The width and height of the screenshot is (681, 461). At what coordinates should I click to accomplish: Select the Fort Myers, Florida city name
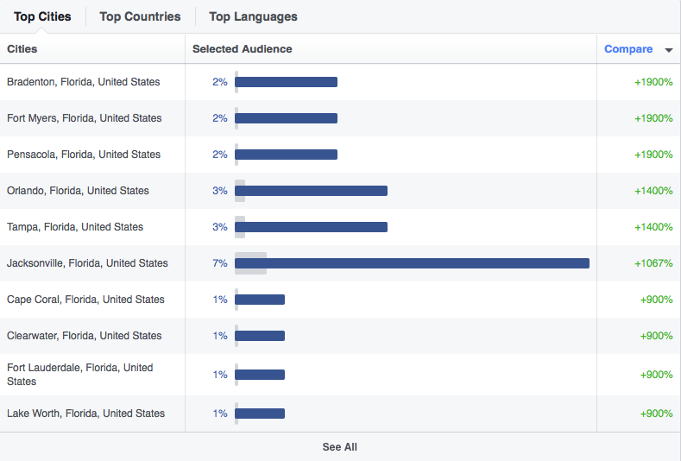(85, 118)
